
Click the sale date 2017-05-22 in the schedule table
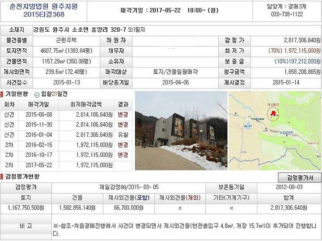point(39,165)
